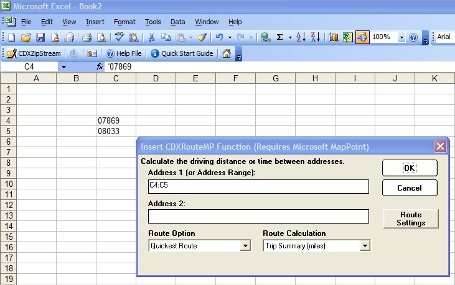Image resolution: width=455 pixels, height=285 pixels.
Task: Open the Name Box dropdown arrow
Action: (x=63, y=67)
